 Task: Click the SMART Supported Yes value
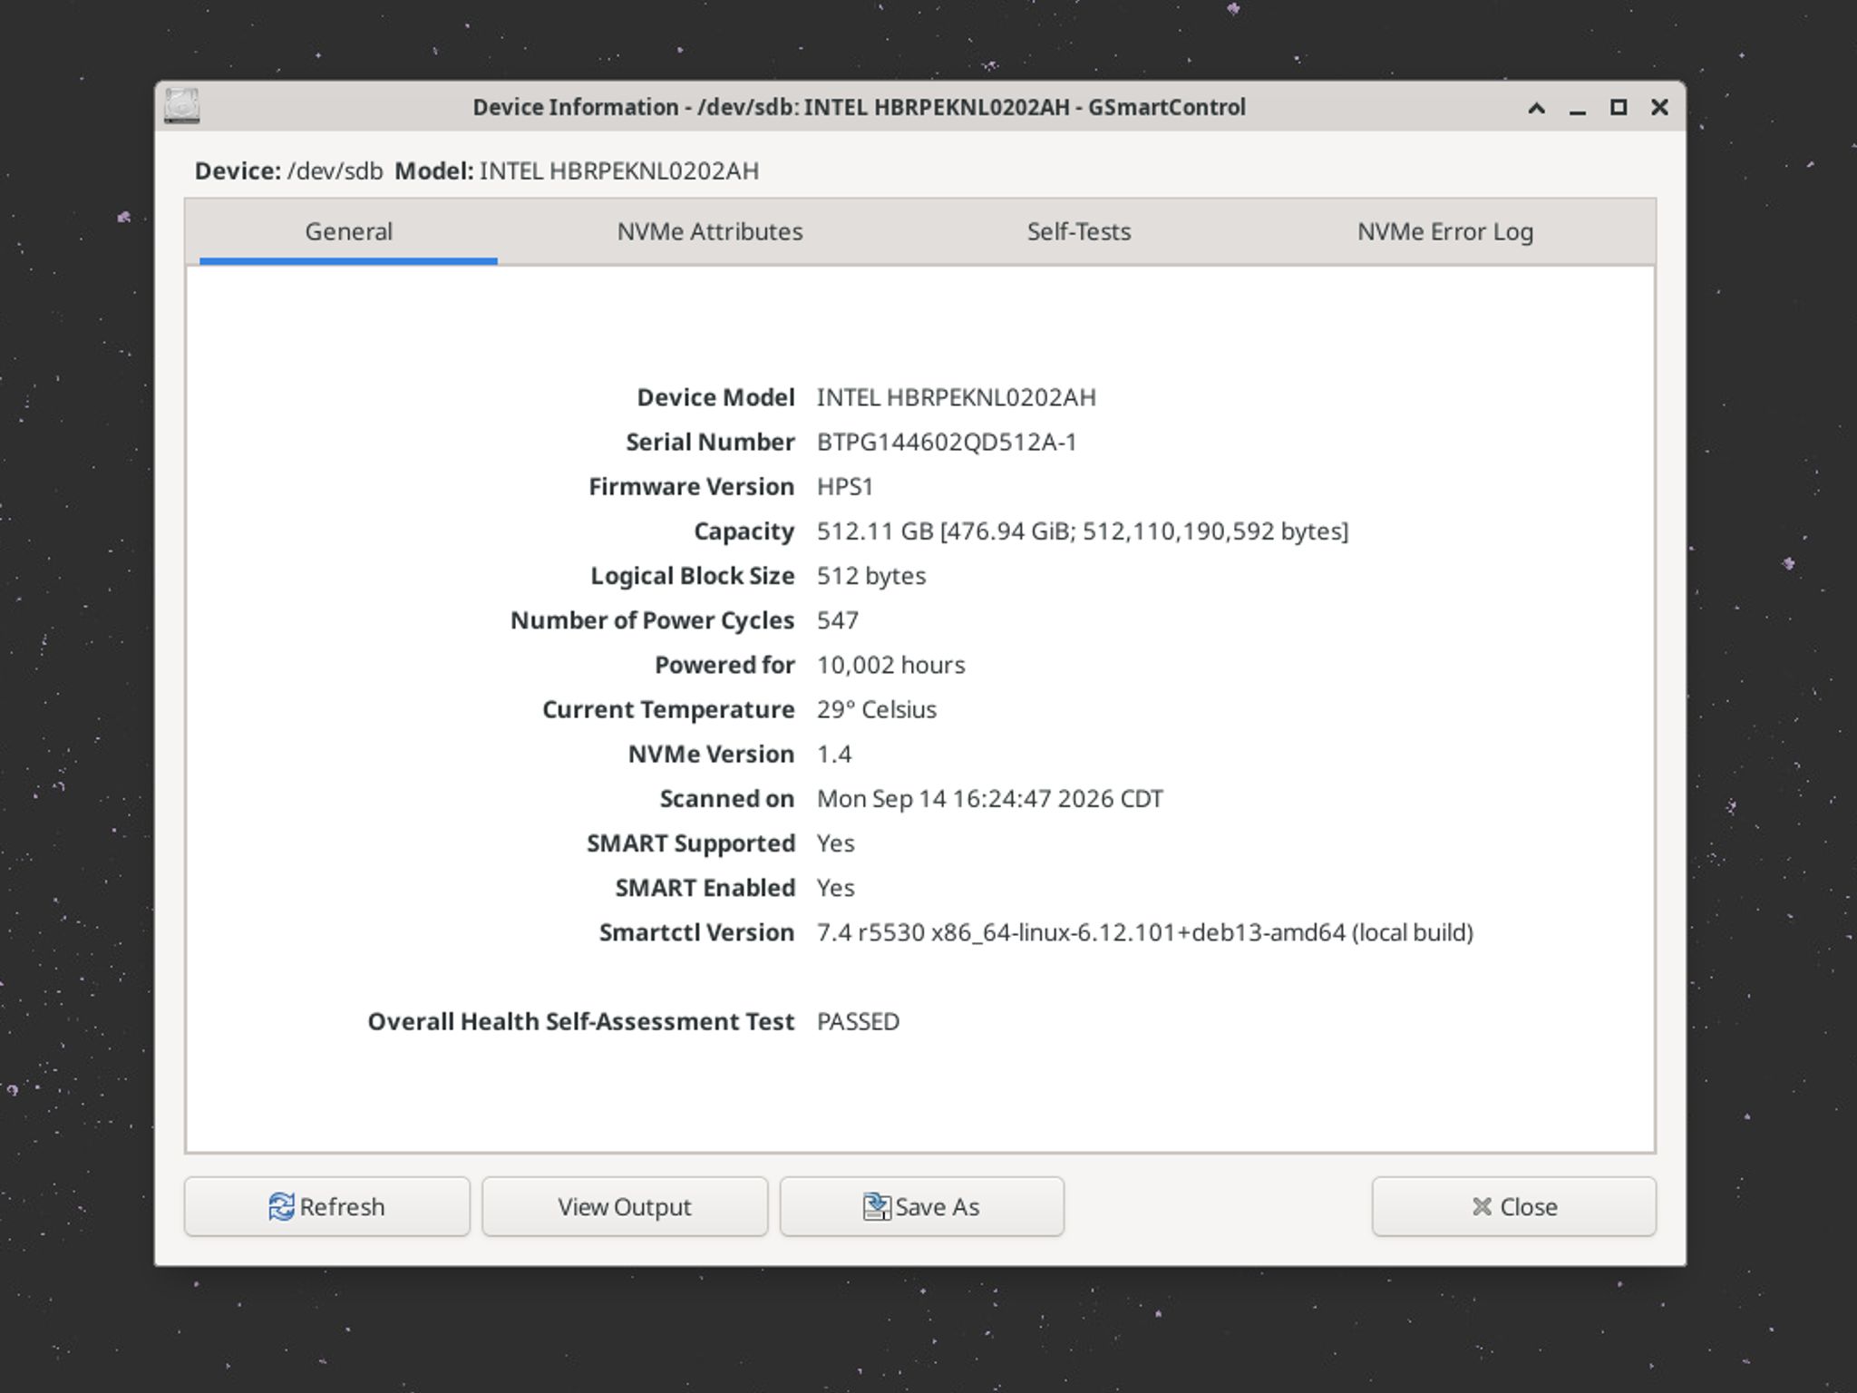836,843
